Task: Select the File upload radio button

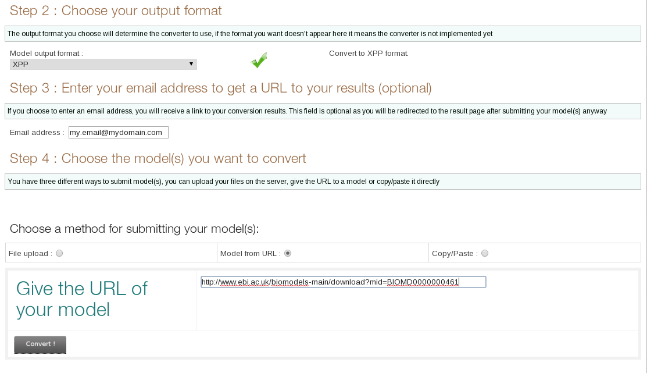Action: tap(59, 253)
